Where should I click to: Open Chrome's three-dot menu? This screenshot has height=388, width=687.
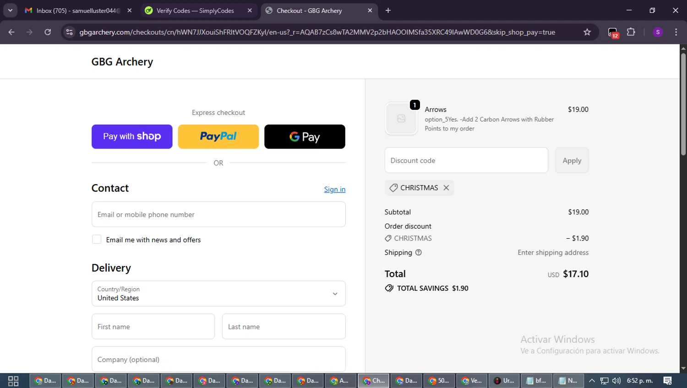[x=676, y=32]
